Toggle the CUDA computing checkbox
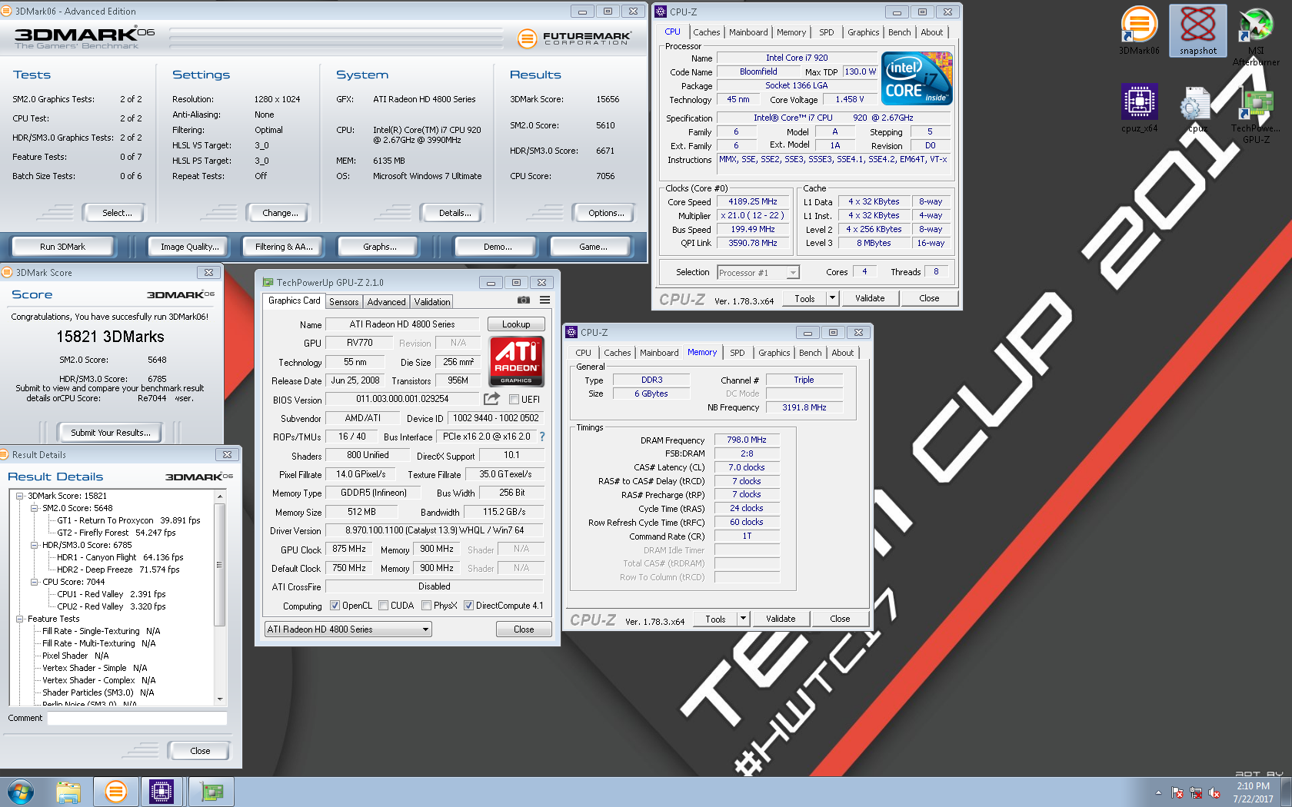Screen dimensions: 1292x807 [383, 606]
